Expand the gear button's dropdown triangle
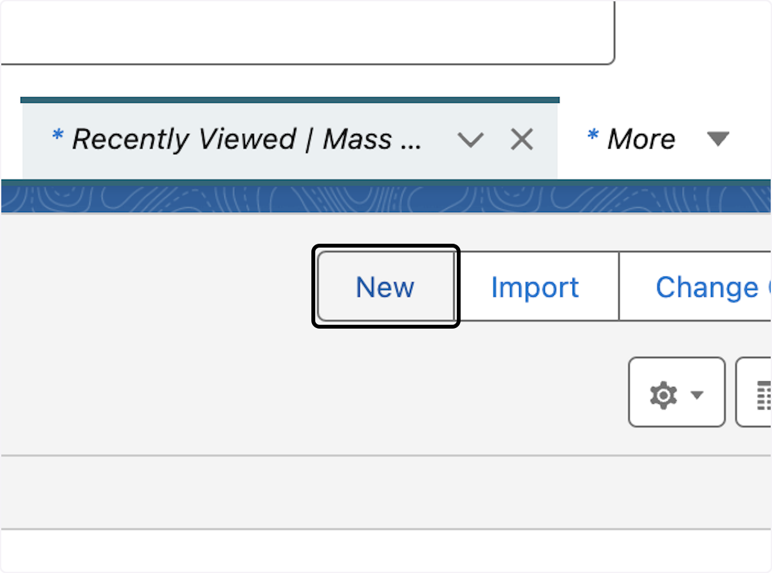 698,396
